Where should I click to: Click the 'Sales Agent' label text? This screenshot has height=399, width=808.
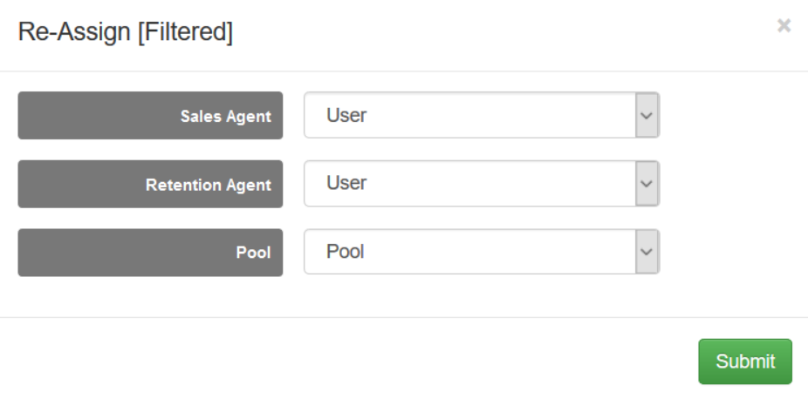(225, 116)
